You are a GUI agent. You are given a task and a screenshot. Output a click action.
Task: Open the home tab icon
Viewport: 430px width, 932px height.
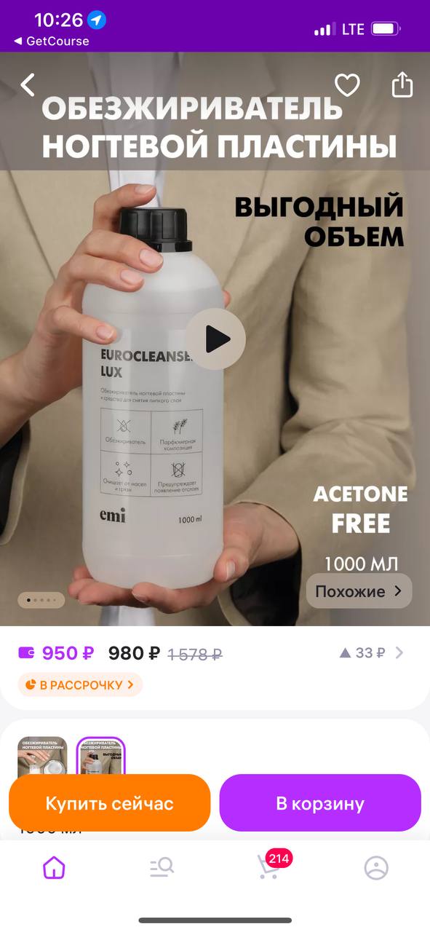click(54, 867)
